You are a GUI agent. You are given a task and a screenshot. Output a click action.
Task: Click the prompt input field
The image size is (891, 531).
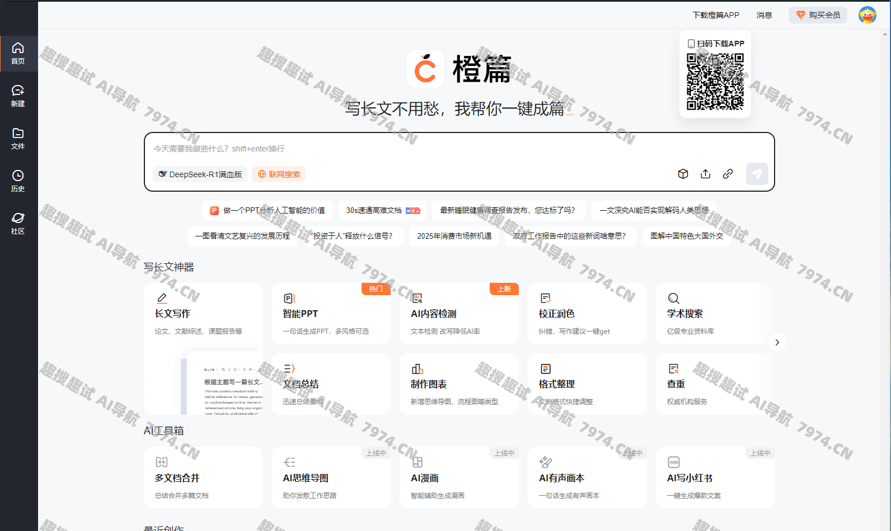coord(459,149)
